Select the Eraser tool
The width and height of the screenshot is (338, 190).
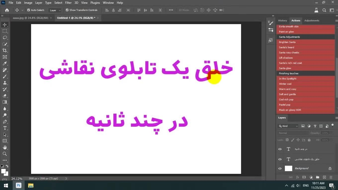pyautogui.click(x=5, y=96)
